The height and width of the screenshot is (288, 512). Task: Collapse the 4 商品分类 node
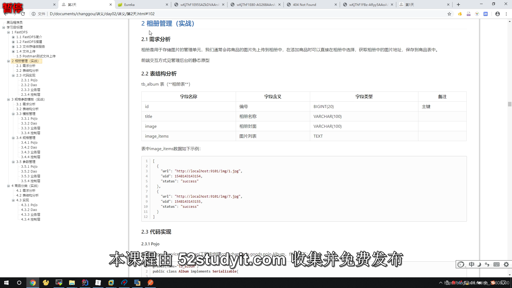coord(9,186)
